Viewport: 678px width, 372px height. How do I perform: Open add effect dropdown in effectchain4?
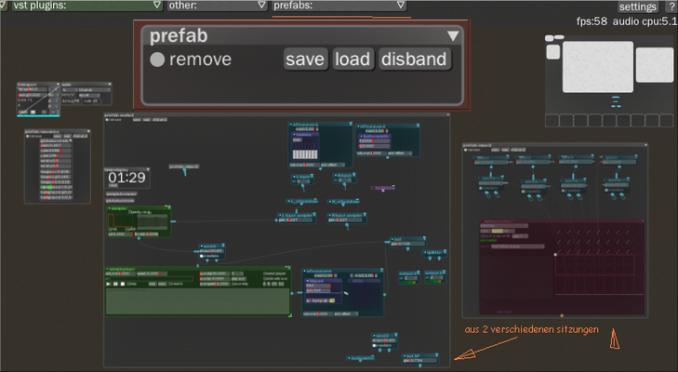coord(400,153)
